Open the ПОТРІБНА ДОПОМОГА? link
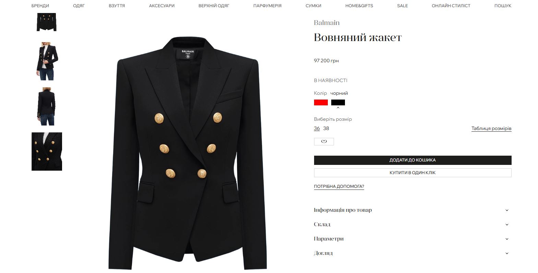This screenshot has width=538, height=273. 339,186
